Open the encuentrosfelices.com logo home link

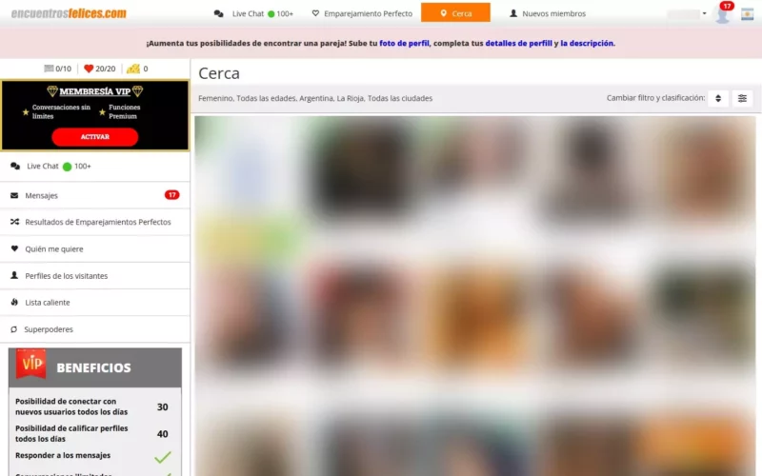(69, 13)
